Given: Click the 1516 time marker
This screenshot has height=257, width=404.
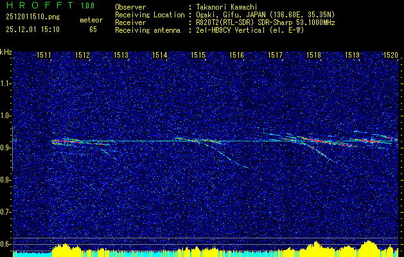Looking at the screenshot, I should pyautogui.click(x=236, y=55).
